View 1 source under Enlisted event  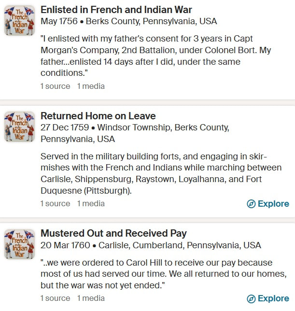[56, 86]
